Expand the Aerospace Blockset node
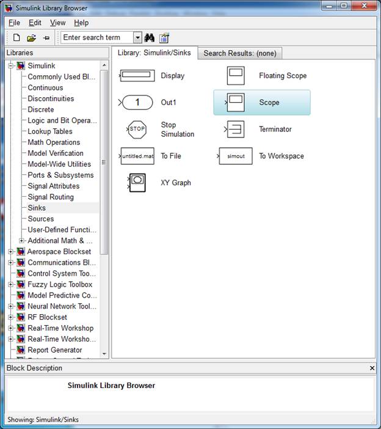The image size is (381, 429). [10, 251]
